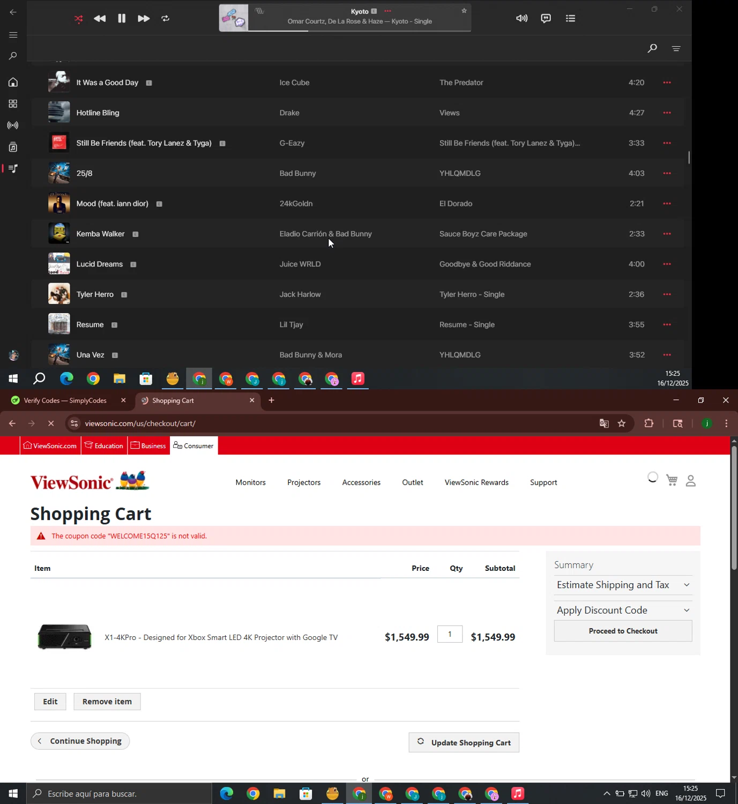
Task: Open Projectors navigation menu
Action: 304,482
